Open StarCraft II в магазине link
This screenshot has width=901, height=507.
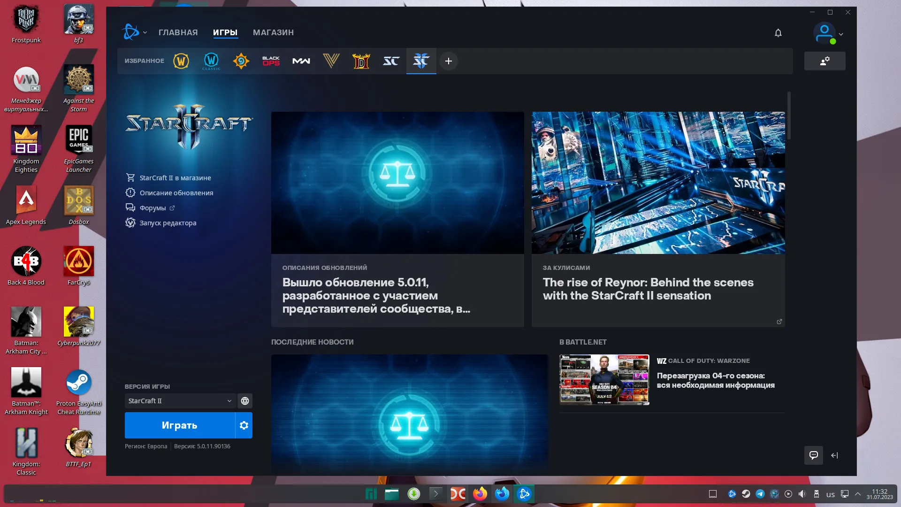(168, 178)
